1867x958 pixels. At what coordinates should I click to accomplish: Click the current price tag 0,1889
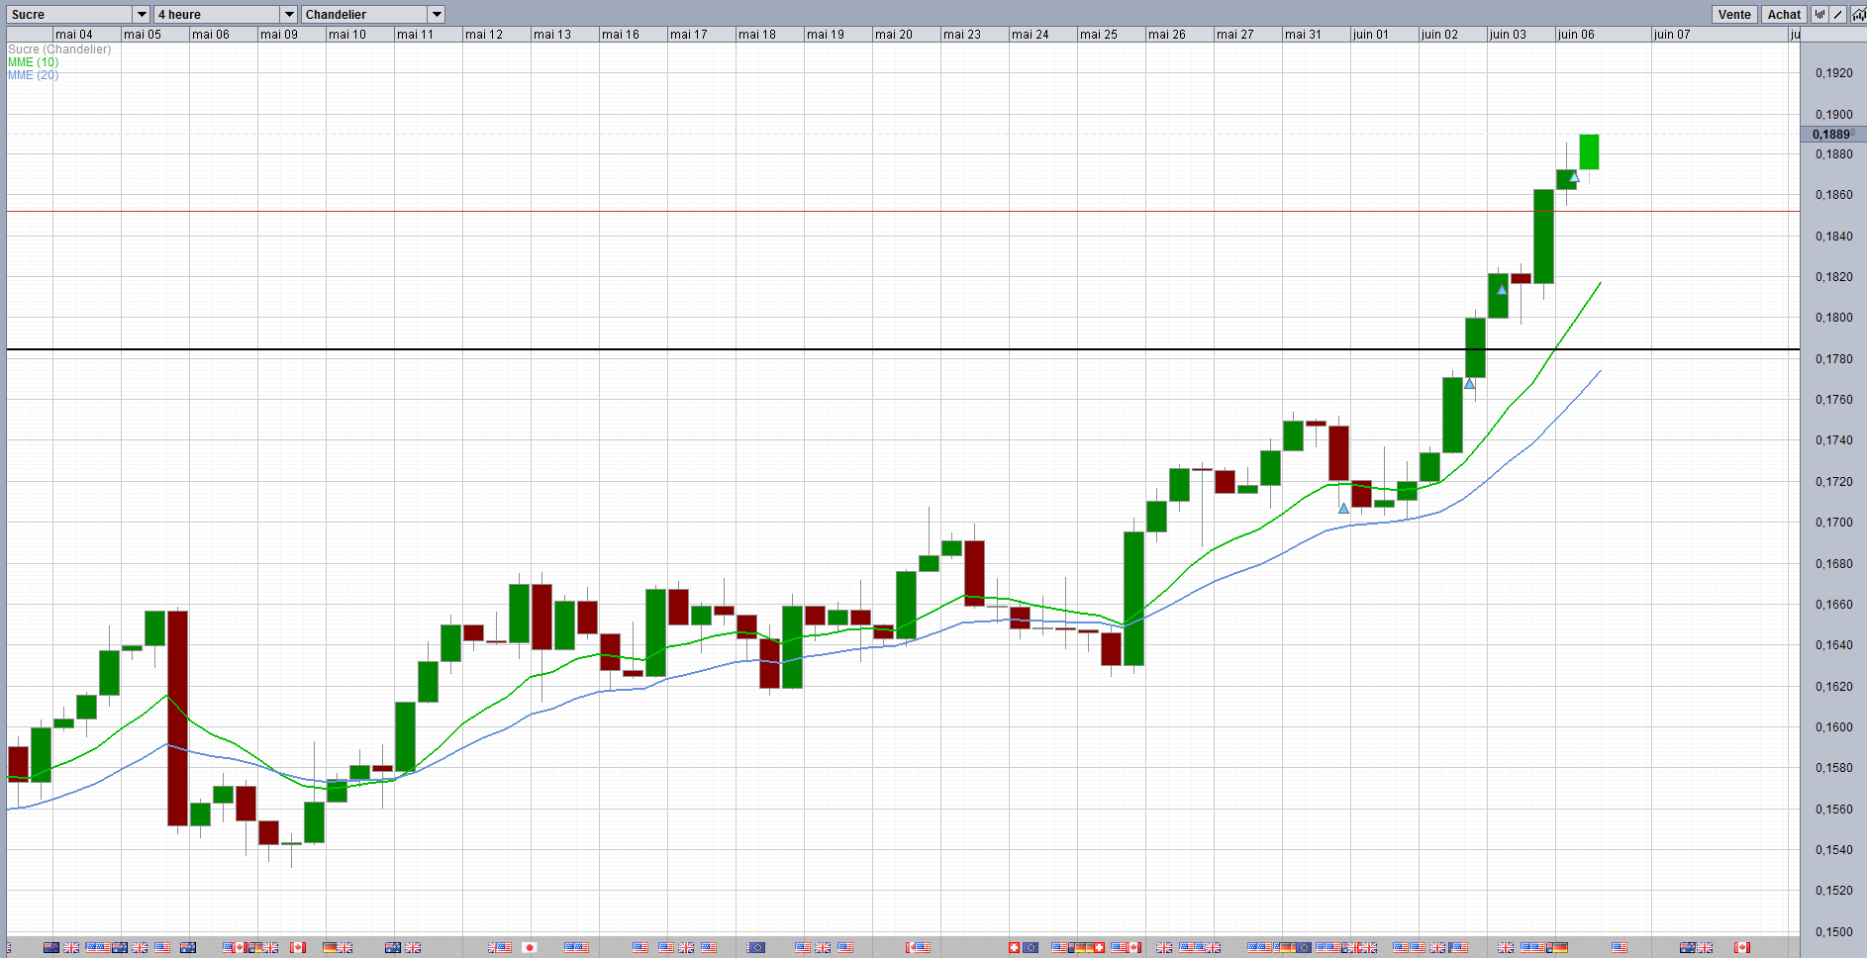[1831, 134]
